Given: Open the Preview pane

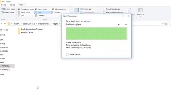Looking at the screenshot, I should (x=8, y=9).
